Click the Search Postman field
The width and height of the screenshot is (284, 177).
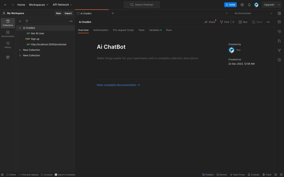click(142, 5)
